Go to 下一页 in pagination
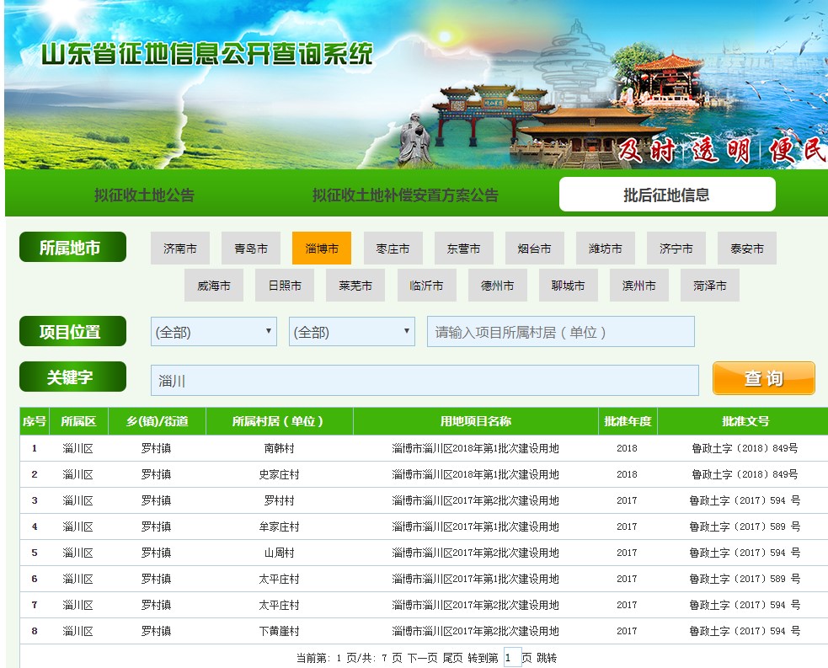Image resolution: width=828 pixels, height=668 pixels. (422, 658)
